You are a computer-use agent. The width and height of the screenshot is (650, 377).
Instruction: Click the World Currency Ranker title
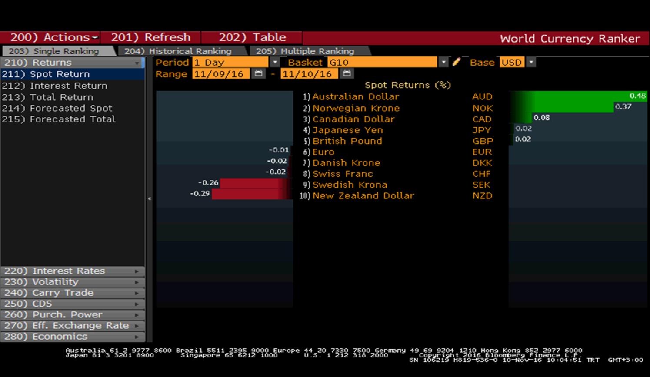(570, 38)
